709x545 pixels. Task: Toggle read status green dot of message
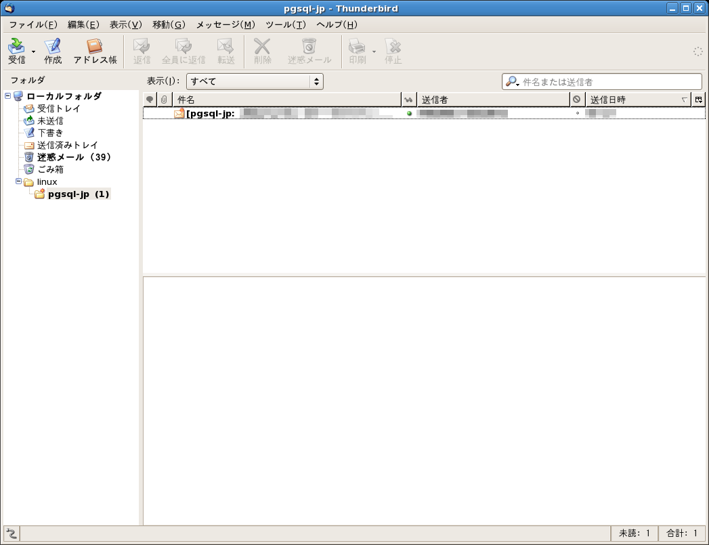click(x=409, y=114)
